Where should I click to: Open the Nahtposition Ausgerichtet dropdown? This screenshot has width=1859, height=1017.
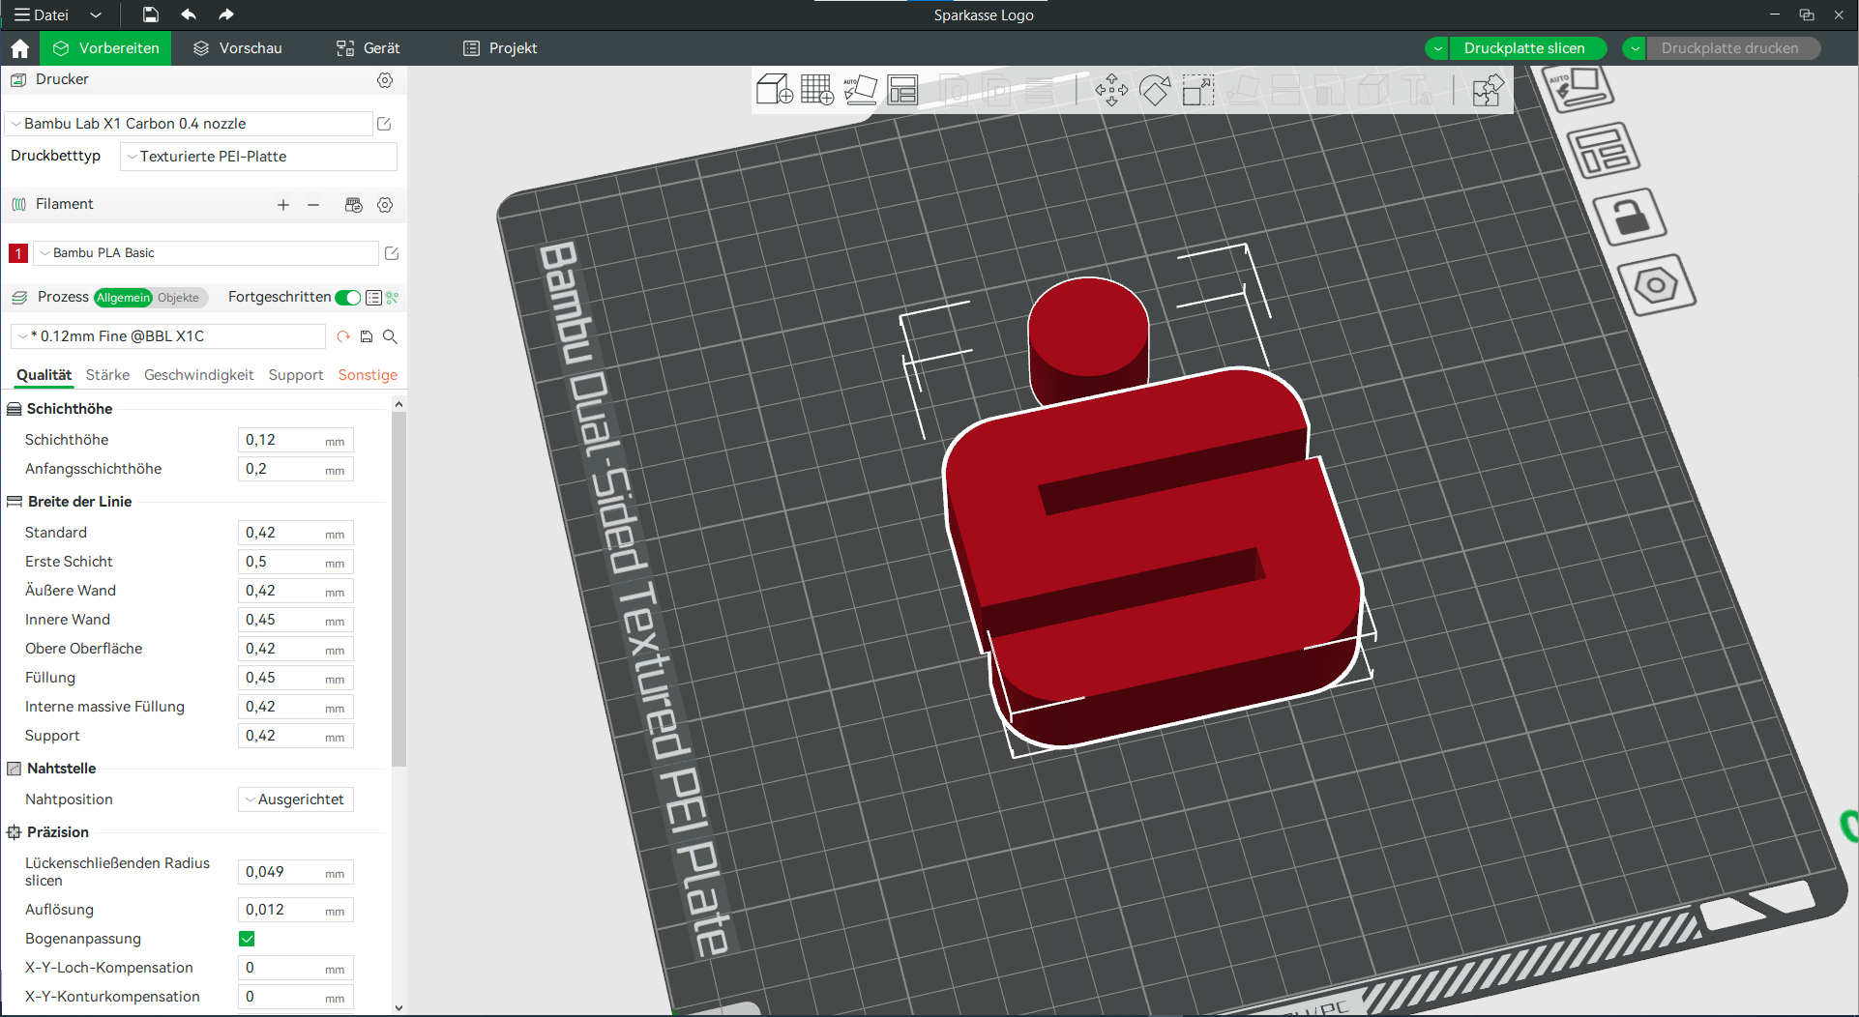[295, 799]
